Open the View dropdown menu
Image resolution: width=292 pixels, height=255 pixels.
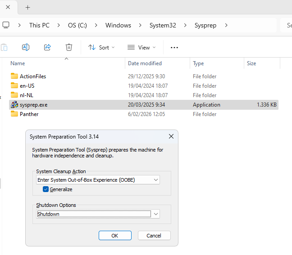(141, 47)
